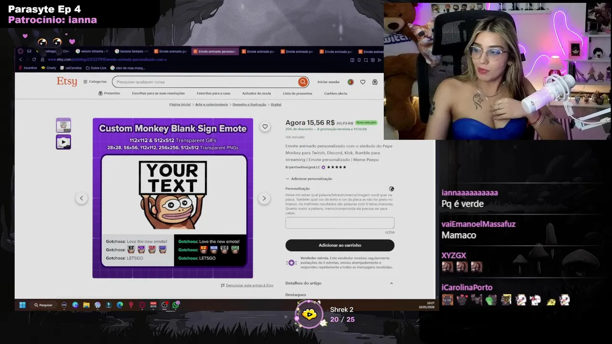The height and width of the screenshot is (344, 612).
Task: Click the browser address bar URL
Action: click(107, 60)
